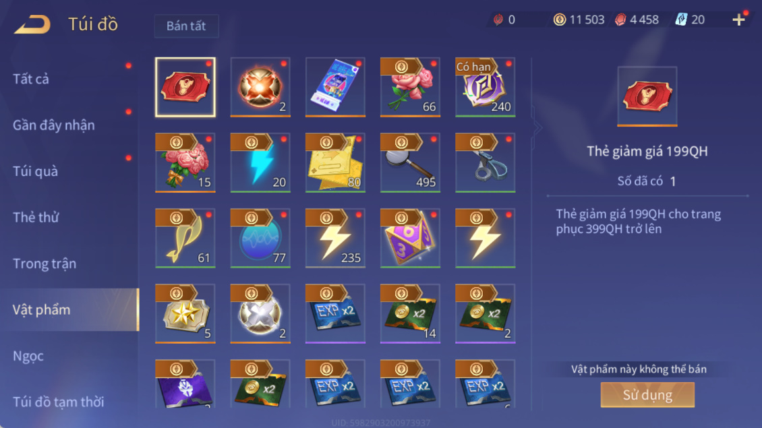This screenshot has width=762, height=428.
Task: Select the EXP x2 card in fourth row
Action: (335, 314)
